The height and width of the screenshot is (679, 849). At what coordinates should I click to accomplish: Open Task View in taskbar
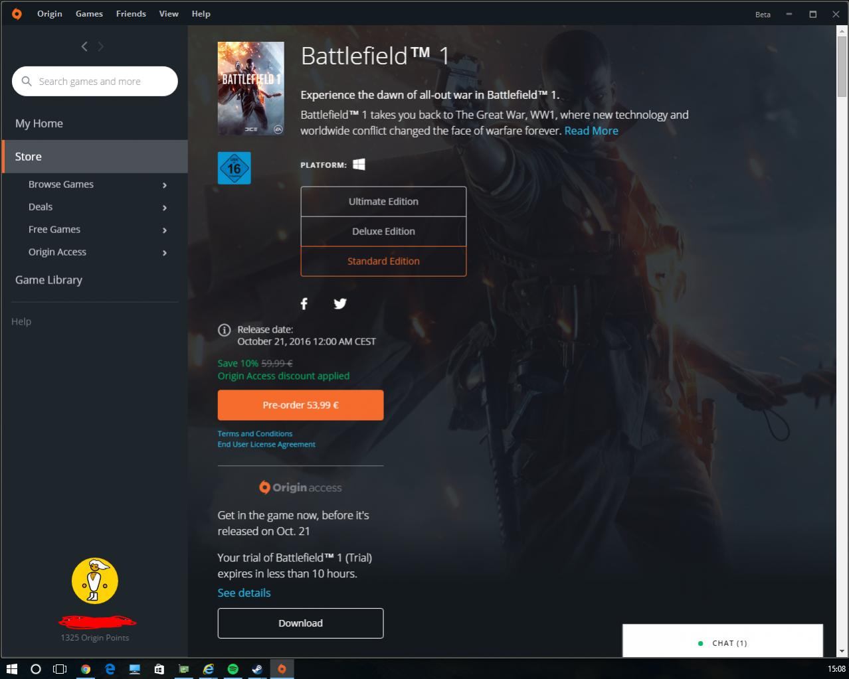tap(60, 669)
